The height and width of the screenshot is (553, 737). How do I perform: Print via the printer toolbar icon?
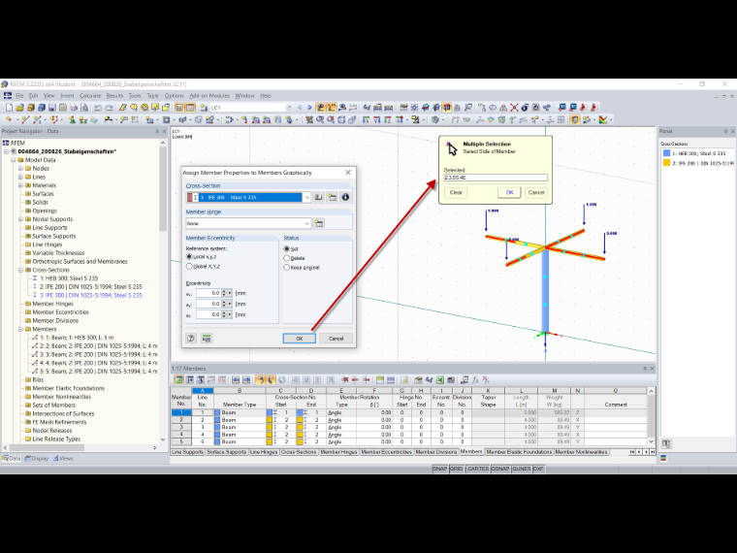(x=74, y=108)
